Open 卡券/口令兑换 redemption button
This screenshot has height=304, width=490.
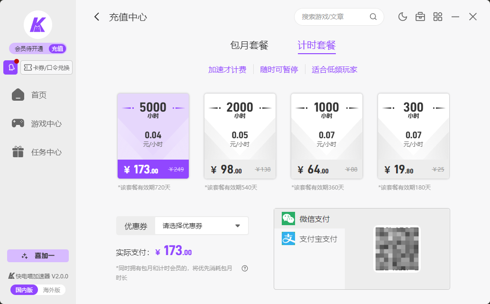coord(46,67)
